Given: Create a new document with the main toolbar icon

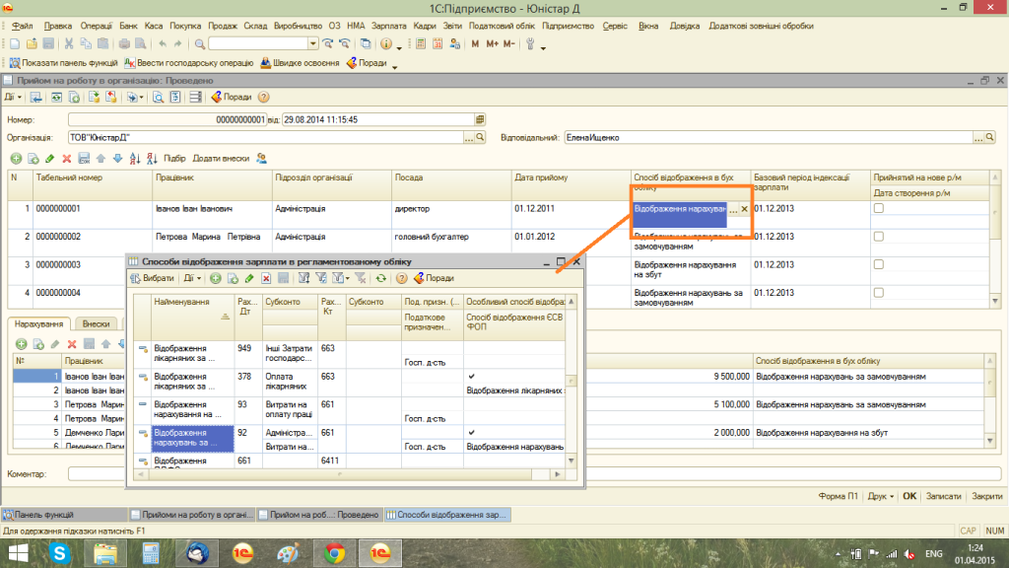Looking at the screenshot, I should 14,43.
